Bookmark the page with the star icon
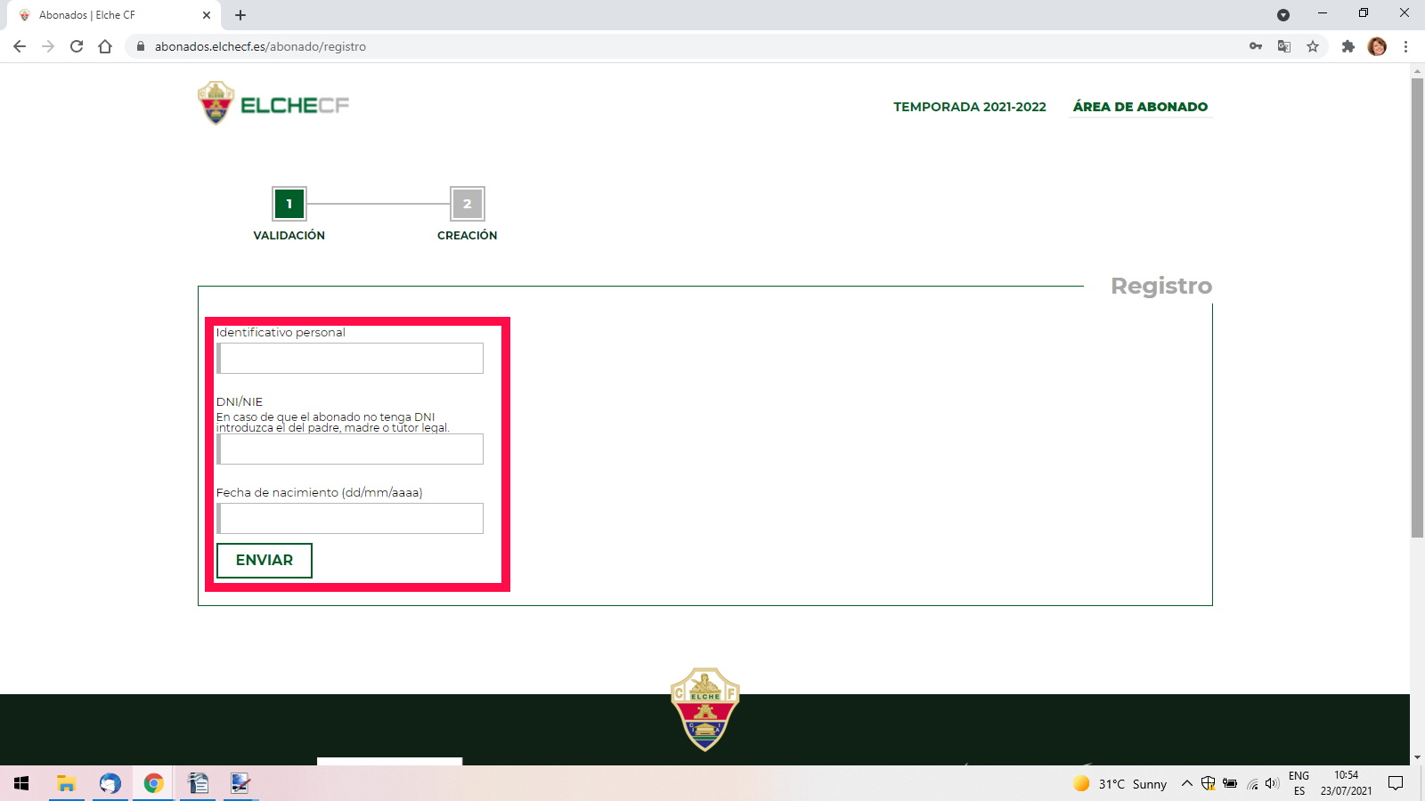1425x801 pixels. (x=1314, y=46)
